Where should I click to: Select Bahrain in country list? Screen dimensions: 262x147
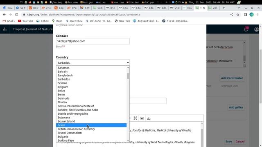91,71
